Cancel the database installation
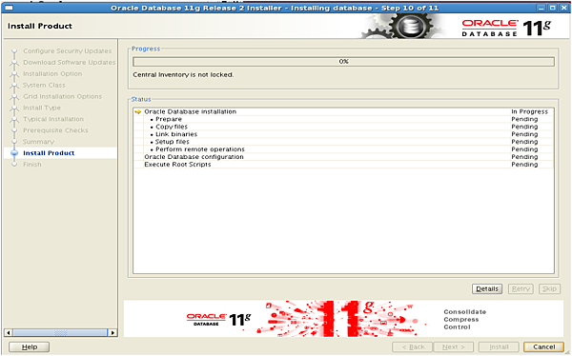This screenshot has width=572, height=356. 543,346
